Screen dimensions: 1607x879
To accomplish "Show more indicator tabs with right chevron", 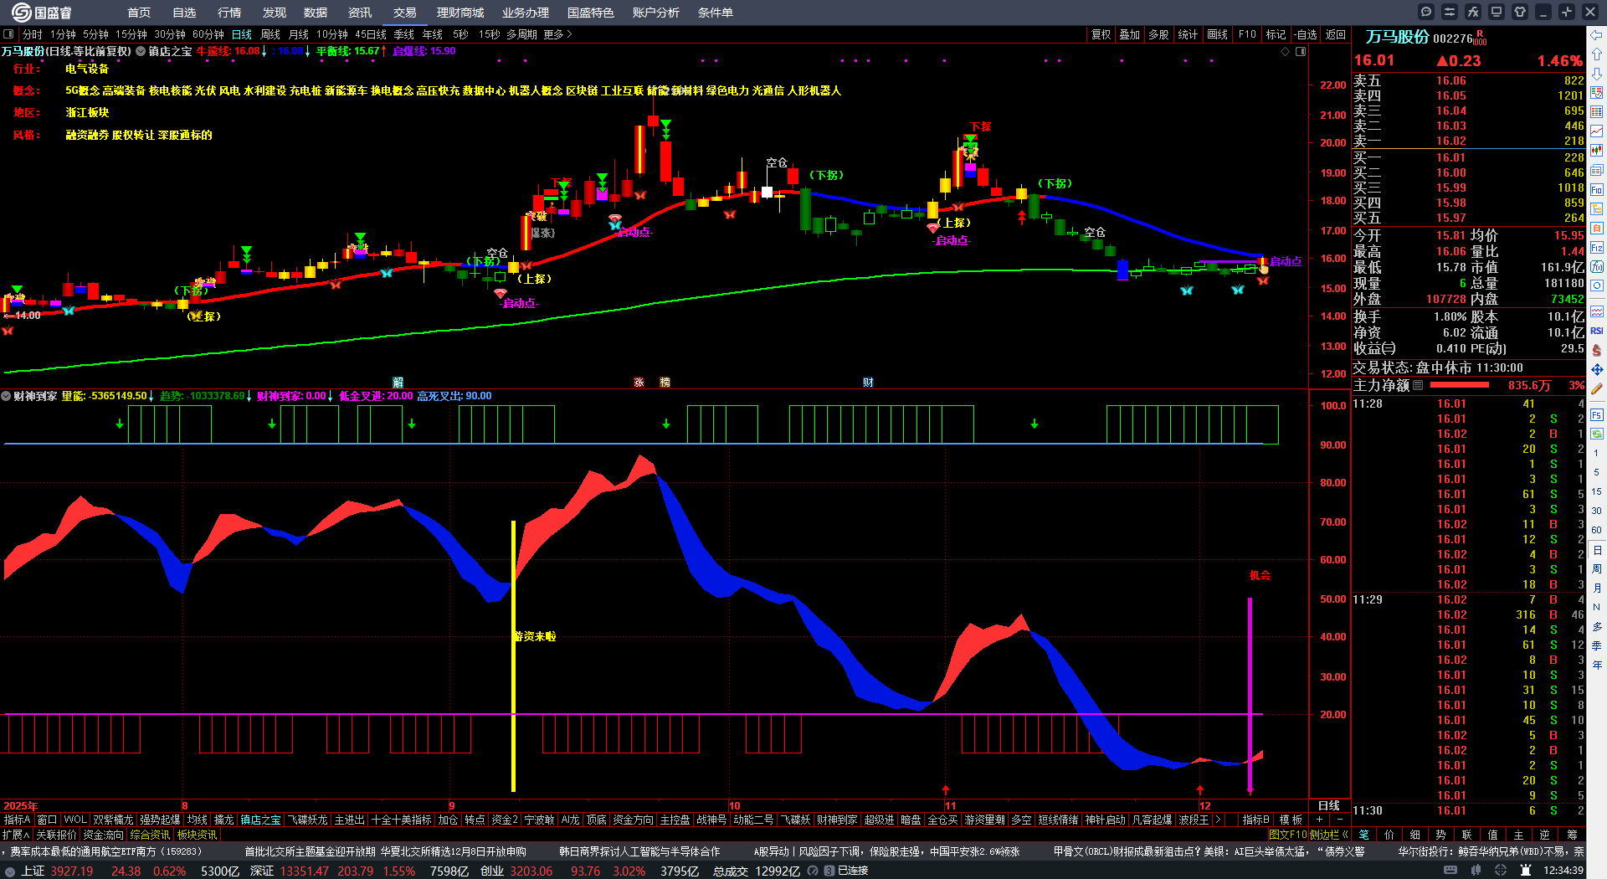I will point(1218,820).
